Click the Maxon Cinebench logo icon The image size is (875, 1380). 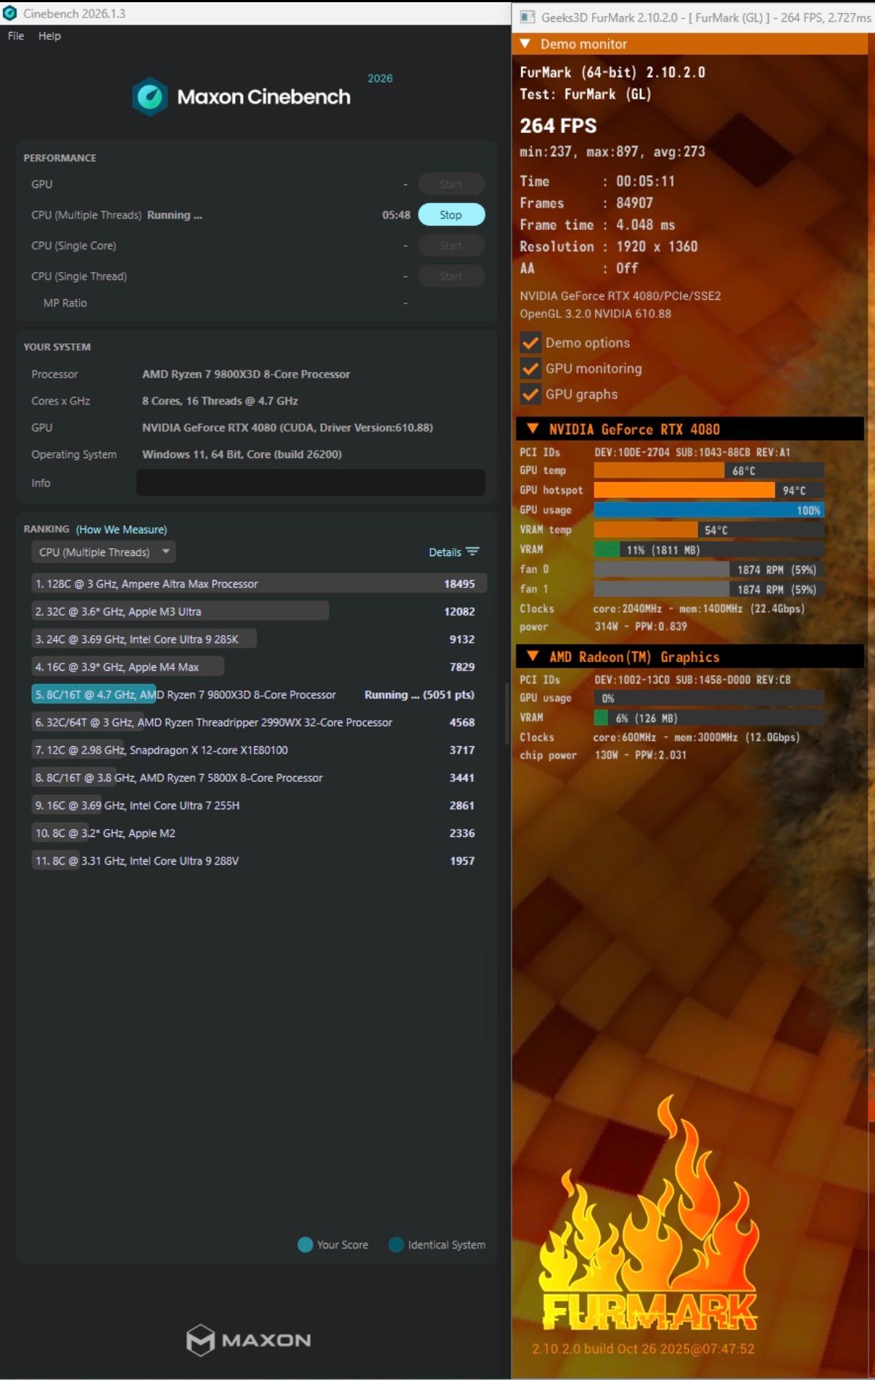click(x=150, y=97)
